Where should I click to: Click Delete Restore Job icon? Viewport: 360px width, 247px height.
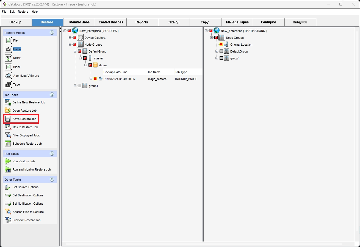8,127
